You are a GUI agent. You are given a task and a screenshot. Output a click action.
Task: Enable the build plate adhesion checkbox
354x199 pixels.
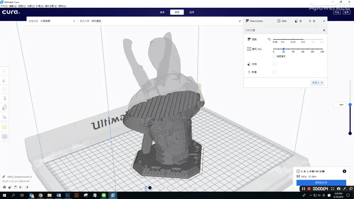pos(274,72)
